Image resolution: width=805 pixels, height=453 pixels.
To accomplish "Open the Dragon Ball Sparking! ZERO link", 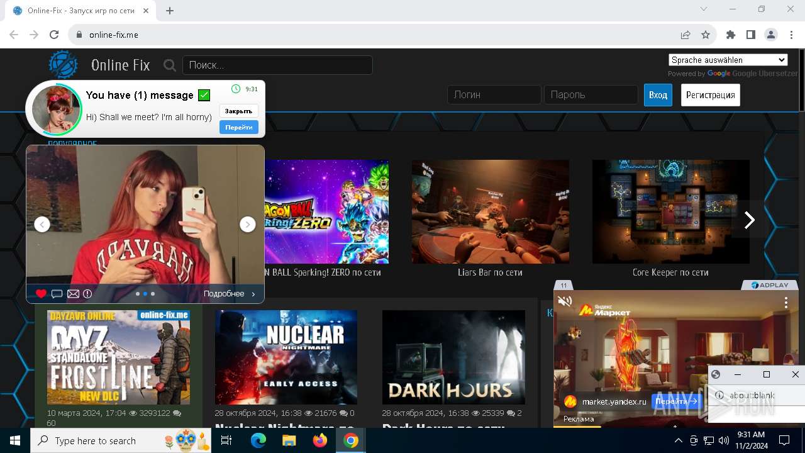I will click(x=322, y=272).
